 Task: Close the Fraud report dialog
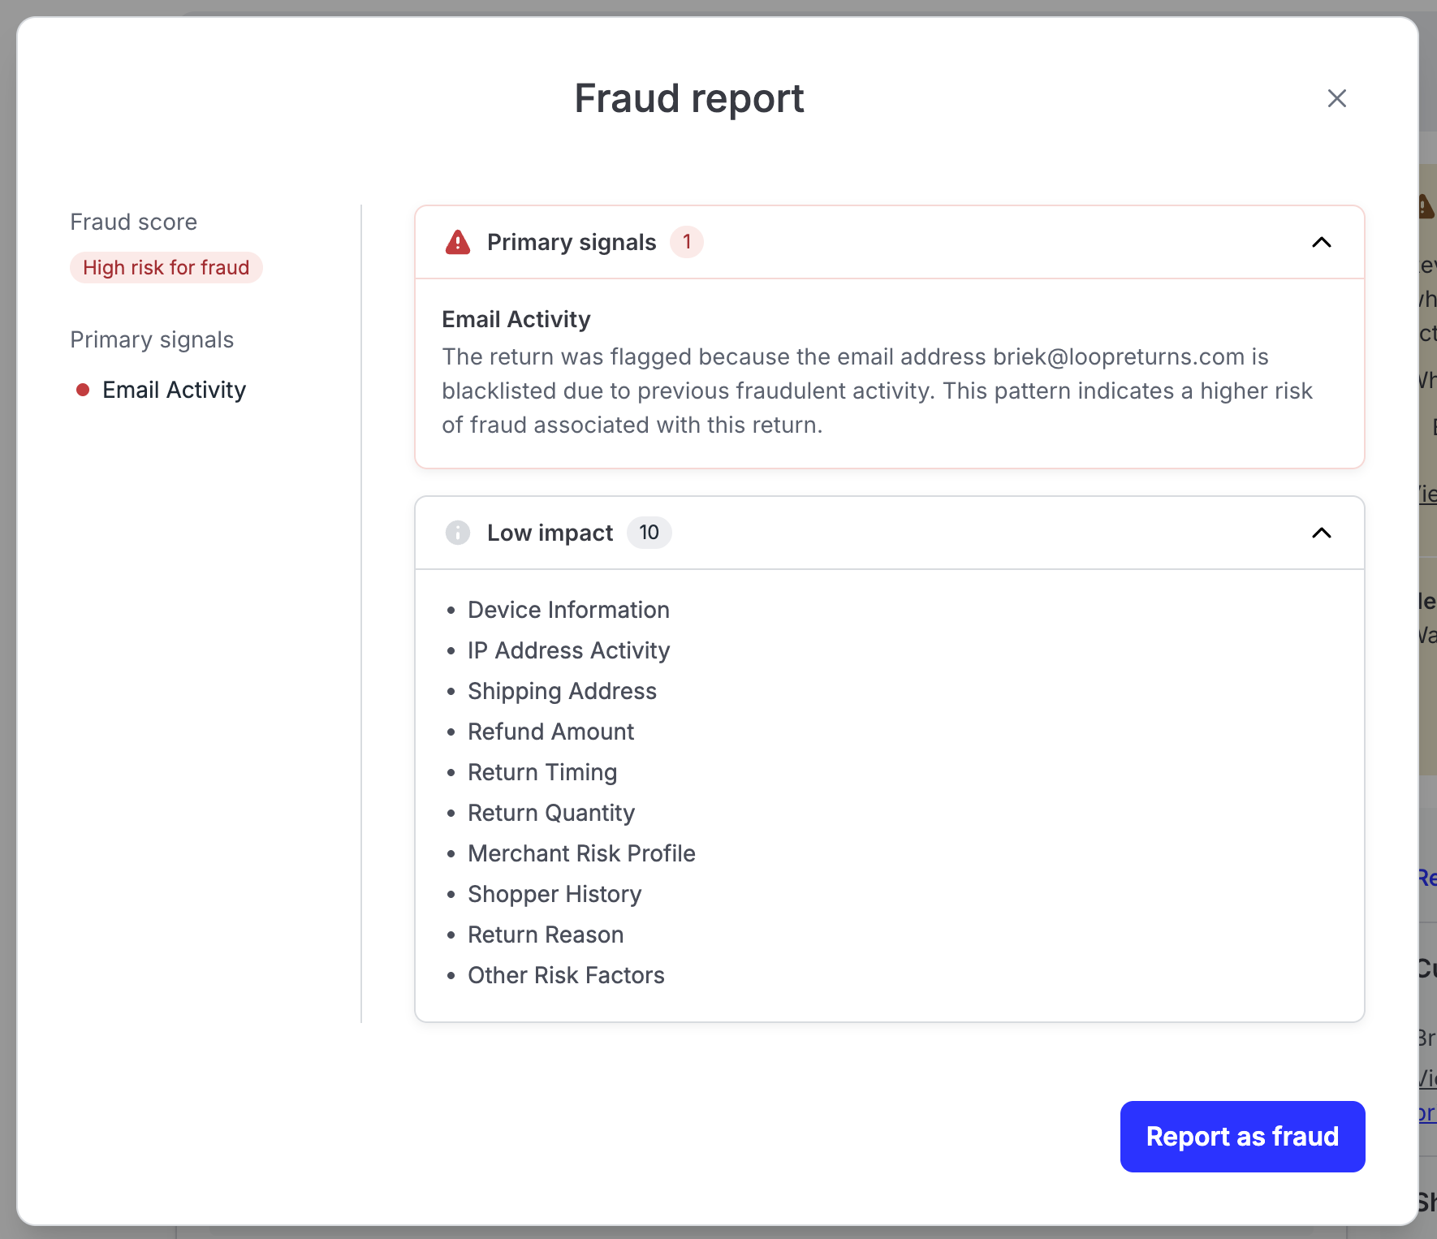coord(1336,98)
